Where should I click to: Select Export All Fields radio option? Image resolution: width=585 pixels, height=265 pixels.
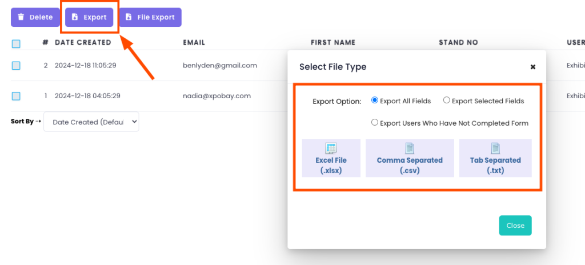(375, 101)
